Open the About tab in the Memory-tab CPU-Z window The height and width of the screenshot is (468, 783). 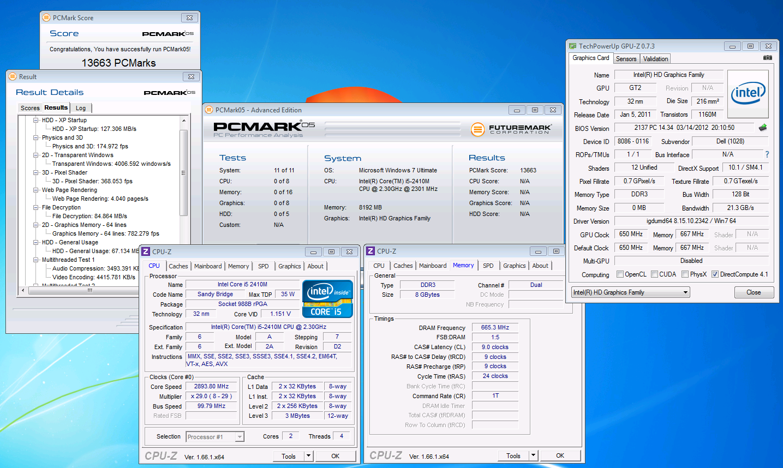[x=540, y=266]
